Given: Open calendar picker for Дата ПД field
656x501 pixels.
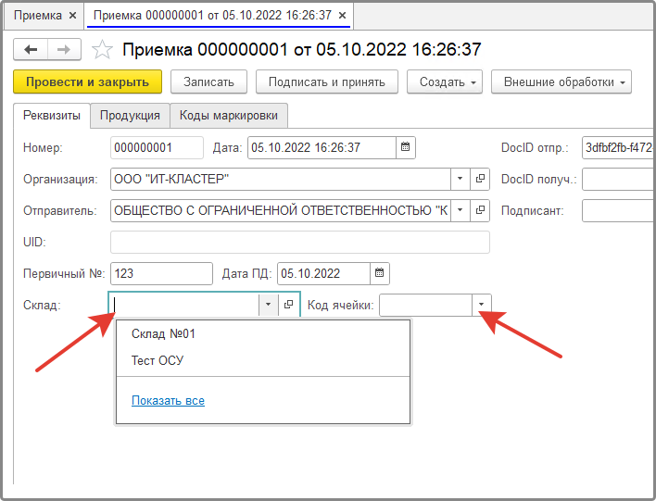Looking at the screenshot, I should tap(380, 273).
